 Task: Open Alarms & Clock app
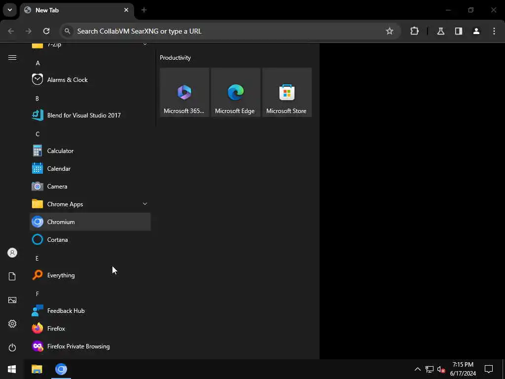(x=90, y=79)
